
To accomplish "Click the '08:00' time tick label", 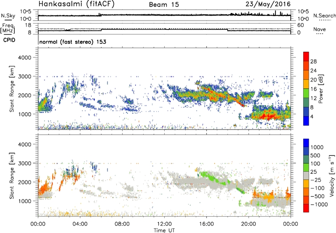I will pos(122,224).
